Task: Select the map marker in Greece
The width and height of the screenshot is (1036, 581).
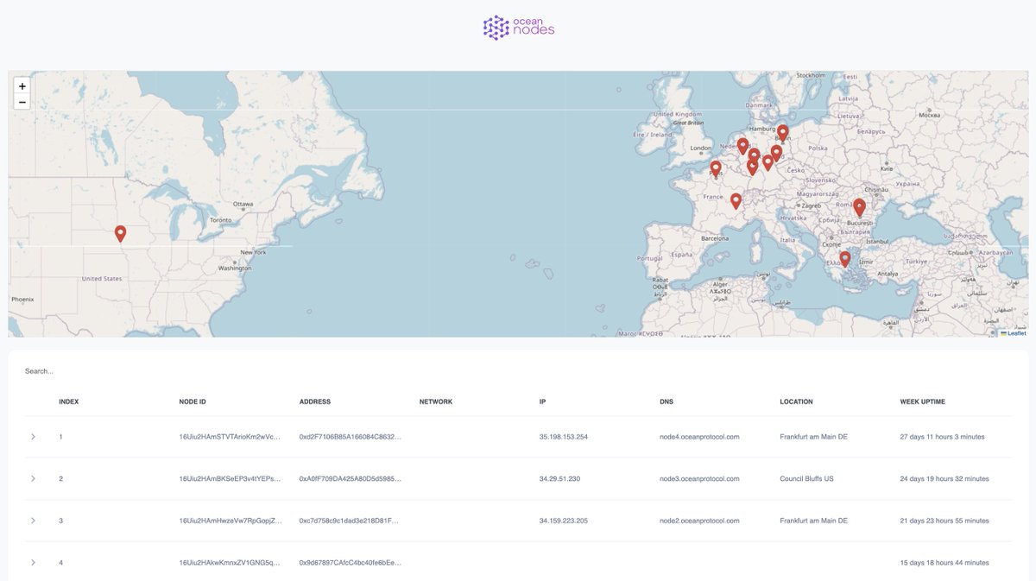Action: (x=844, y=260)
